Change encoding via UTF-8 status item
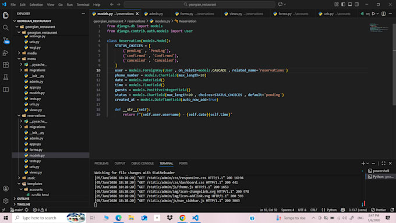Screen dimensions: 396x223 (302, 210)
